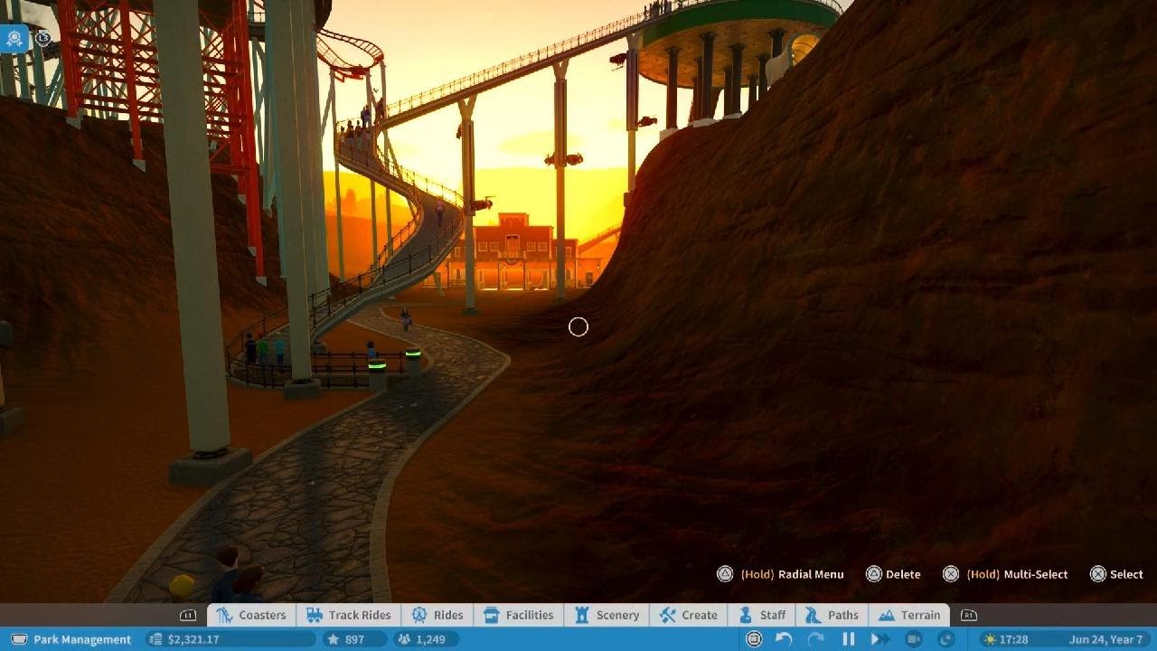Open the Scenery tab
The height and width of the screenshot is (651, 1157).
(x=606, y=615)
